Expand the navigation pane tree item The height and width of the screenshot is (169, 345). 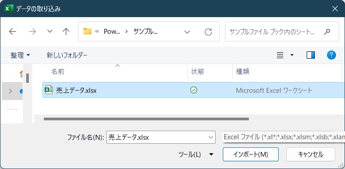pos(10,91)
